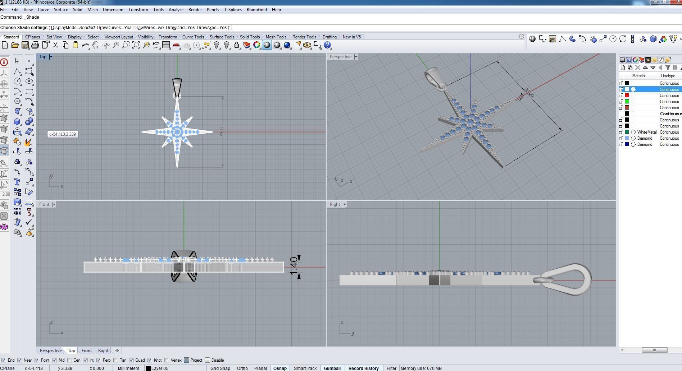Open the Right viewport dropdown arrow
Screen dimensions: 682x371
click(x=345, y=204)
